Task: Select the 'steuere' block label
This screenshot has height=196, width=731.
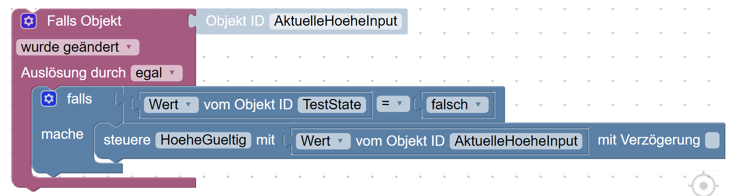Action: coord(127,140)
